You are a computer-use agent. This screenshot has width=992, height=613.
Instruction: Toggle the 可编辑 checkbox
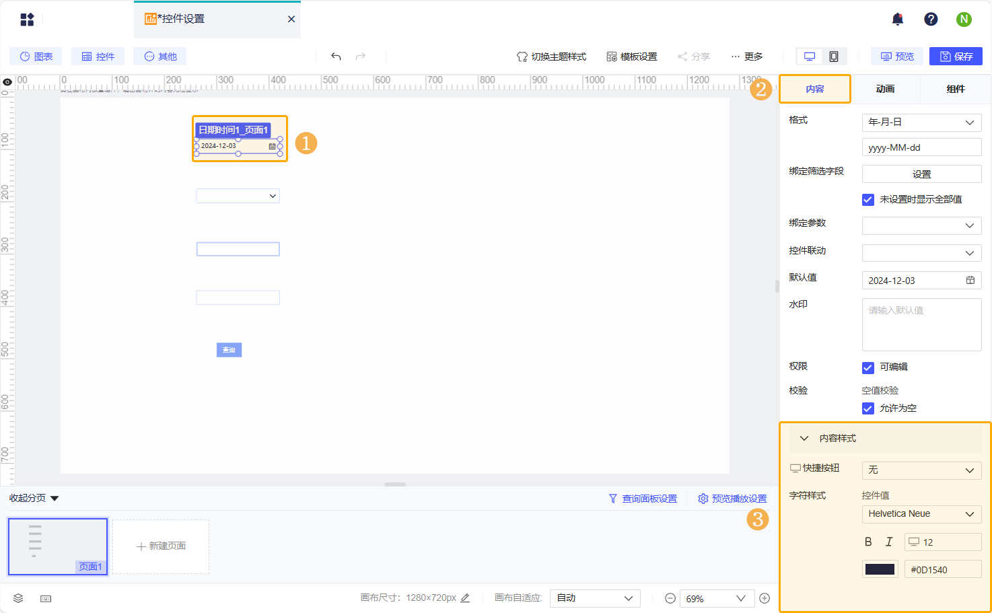868,367
